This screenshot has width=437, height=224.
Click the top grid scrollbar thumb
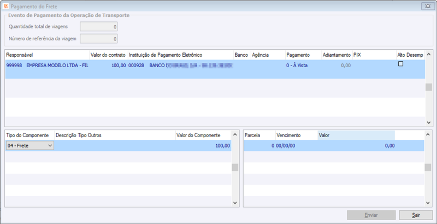pyautogui.click(x=429, y=87)
